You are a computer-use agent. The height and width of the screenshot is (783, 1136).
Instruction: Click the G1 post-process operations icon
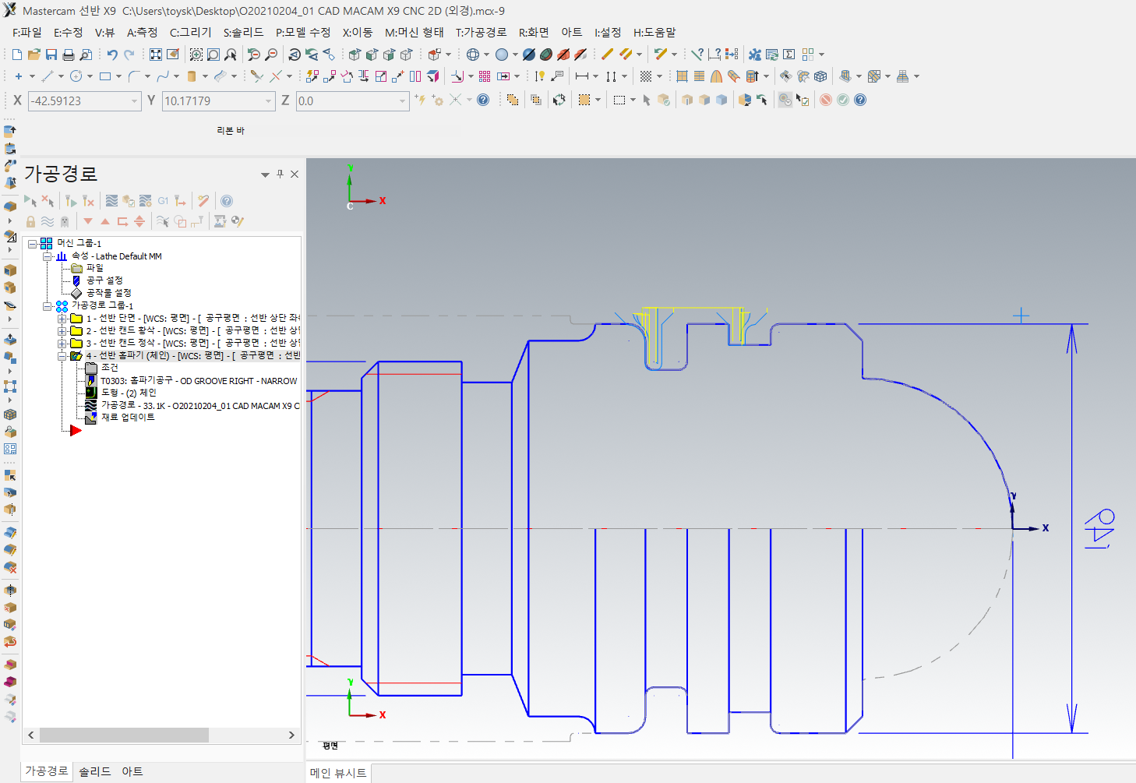(x=163, y=201)
